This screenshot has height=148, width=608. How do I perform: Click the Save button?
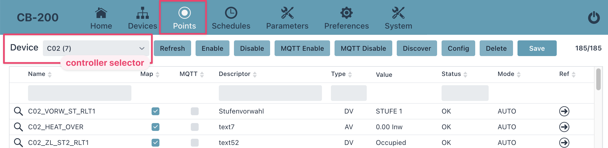(x=537, y=48)
